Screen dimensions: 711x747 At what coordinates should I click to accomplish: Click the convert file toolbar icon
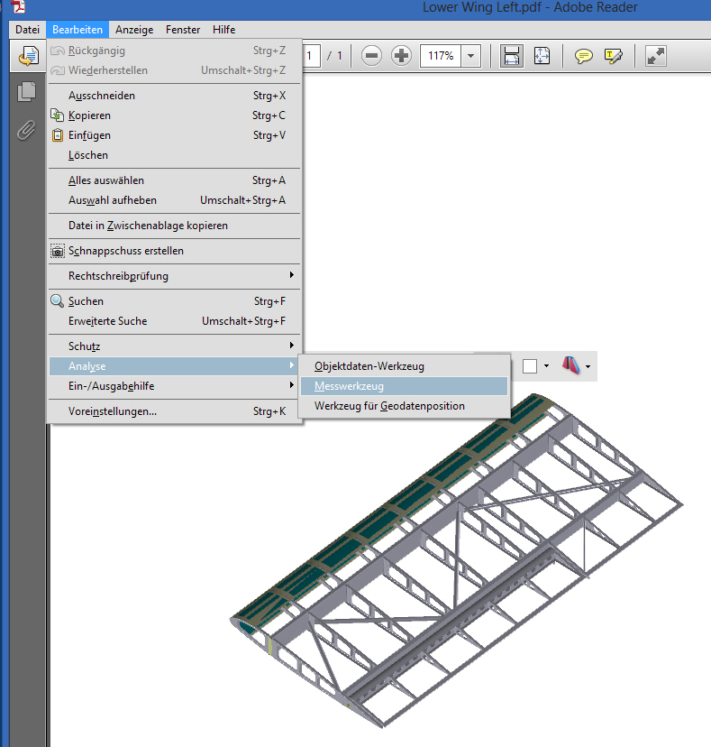28,56
